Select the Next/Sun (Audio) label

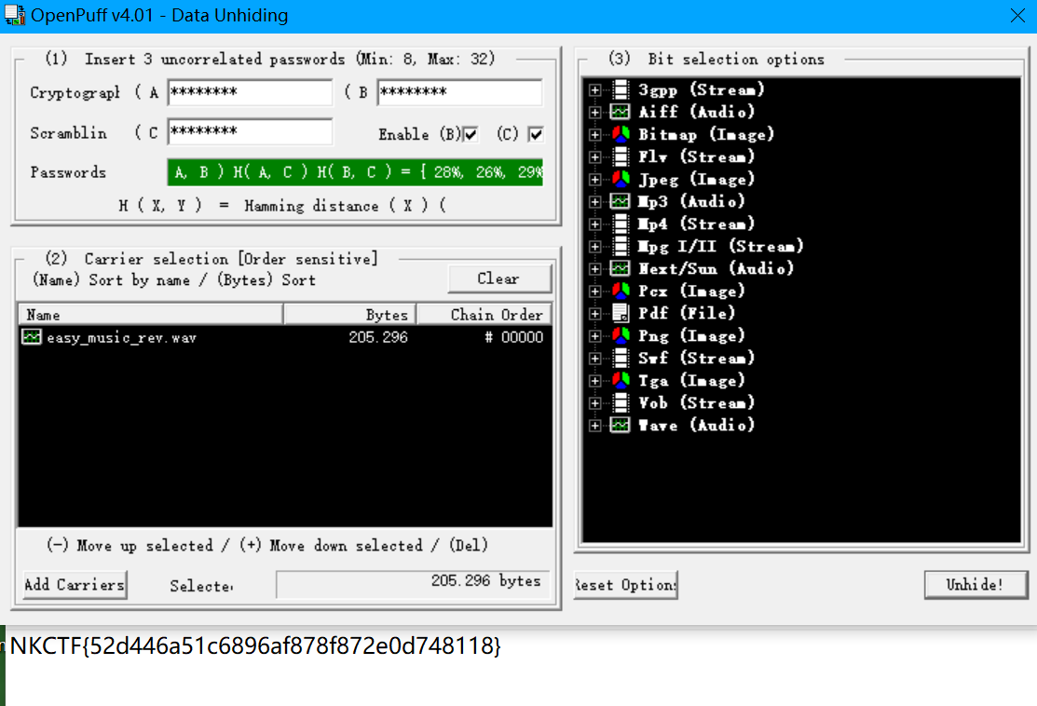[x=716, y=268]
